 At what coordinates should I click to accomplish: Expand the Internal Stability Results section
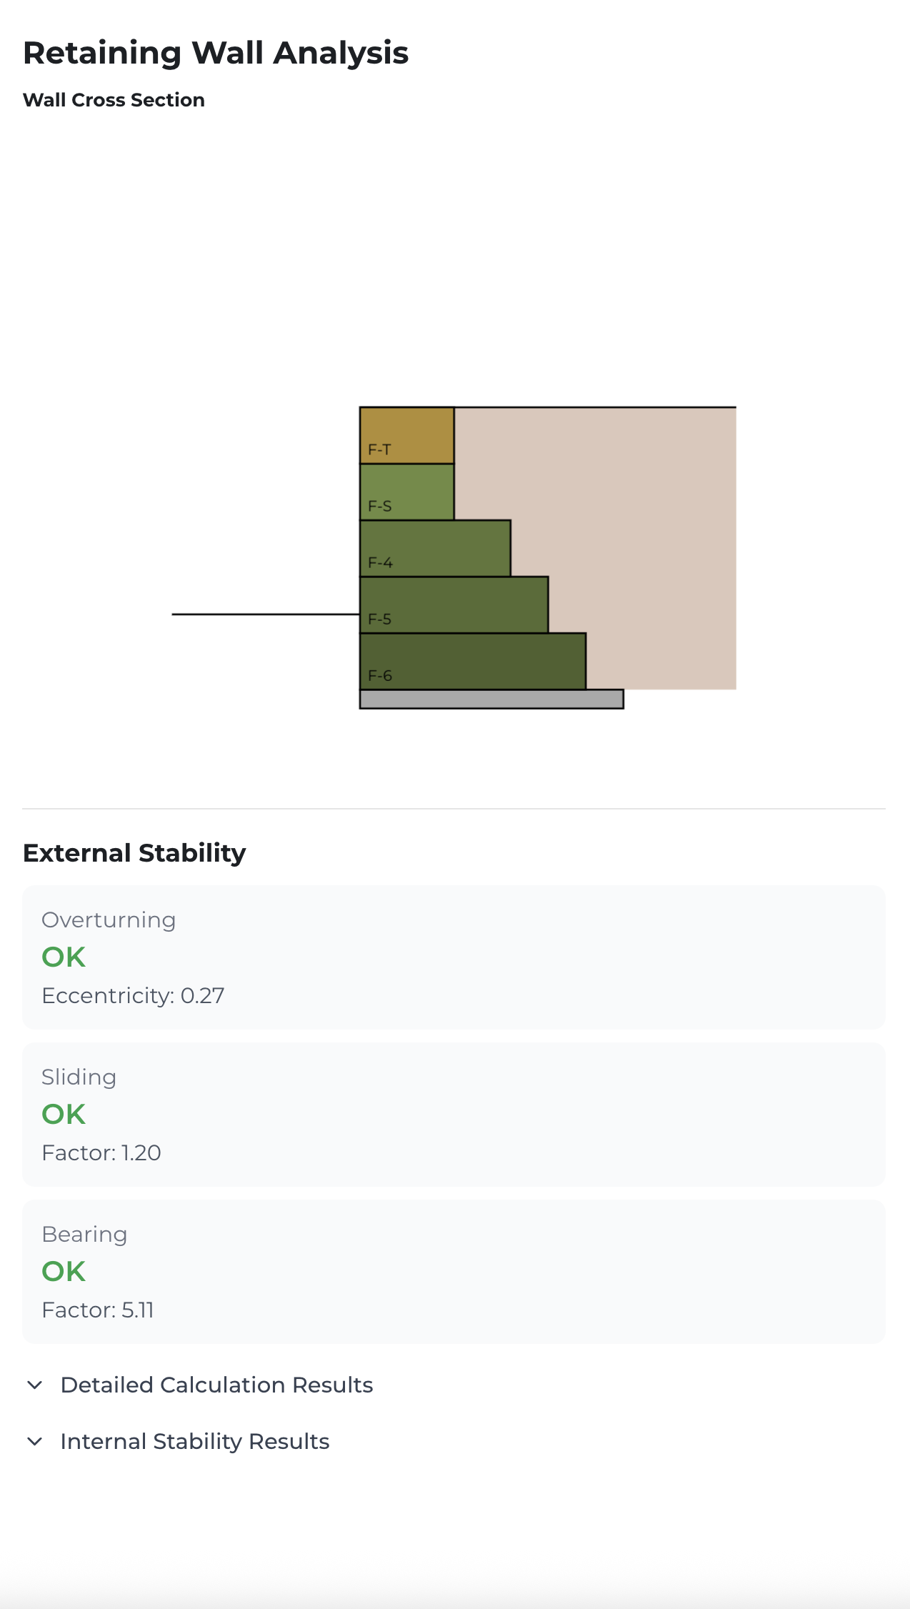195,1441
